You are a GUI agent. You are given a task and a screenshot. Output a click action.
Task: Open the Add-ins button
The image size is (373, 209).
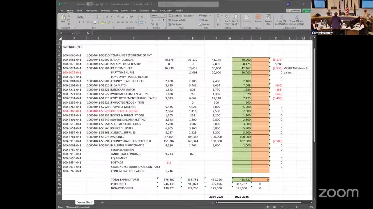[x=258, y=18]
